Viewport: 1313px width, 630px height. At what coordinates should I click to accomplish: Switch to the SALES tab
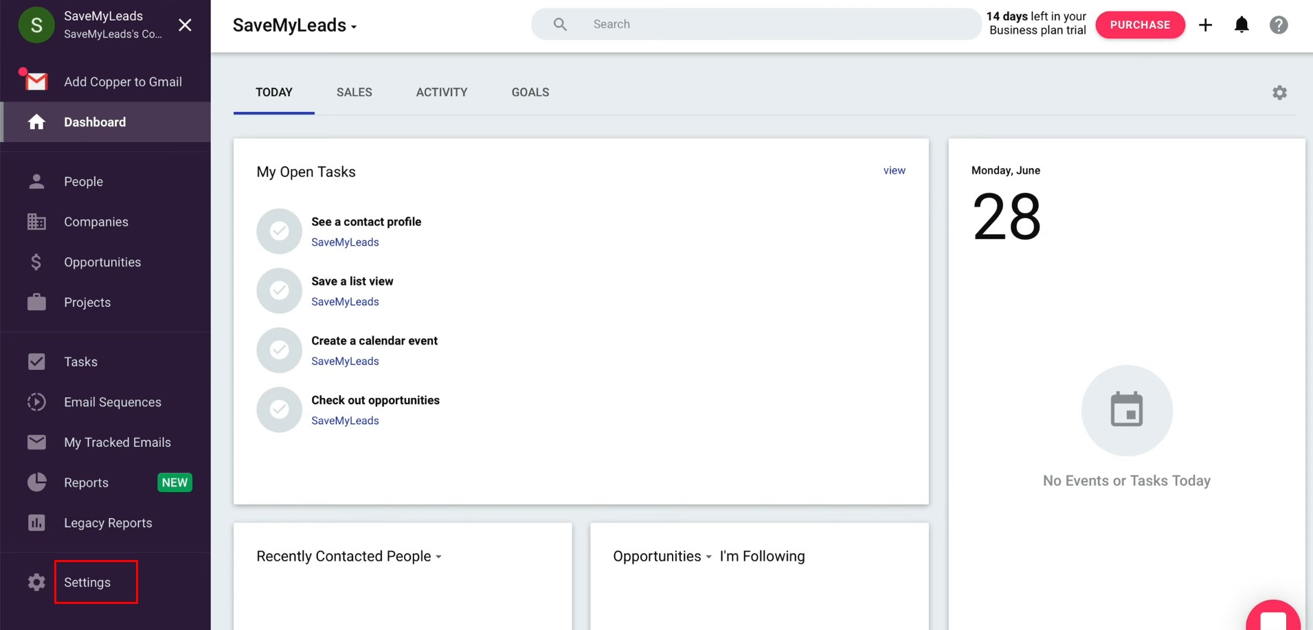tap(355, 93)
